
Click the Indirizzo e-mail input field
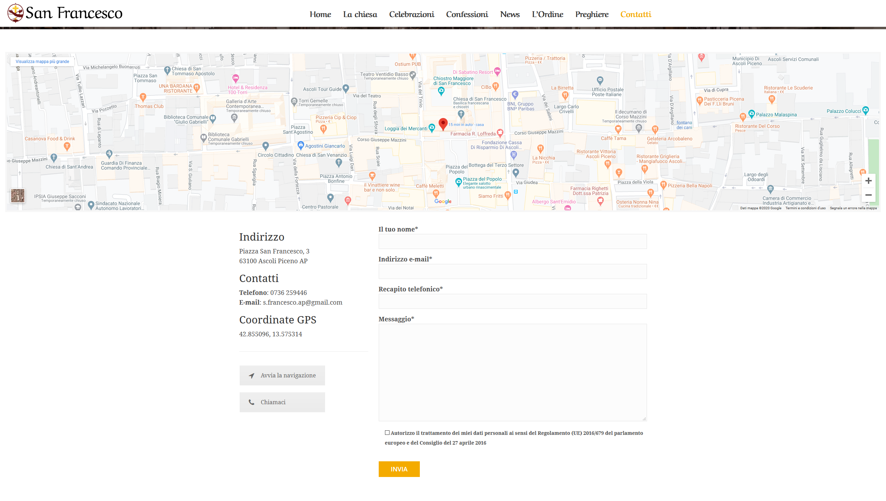pyautogui.click(x=513, y=271)
